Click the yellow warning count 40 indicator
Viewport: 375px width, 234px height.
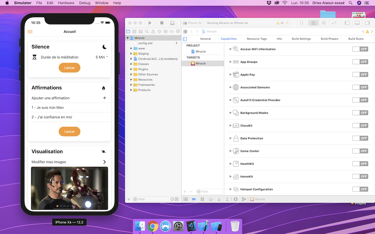(x=280, y=23)
